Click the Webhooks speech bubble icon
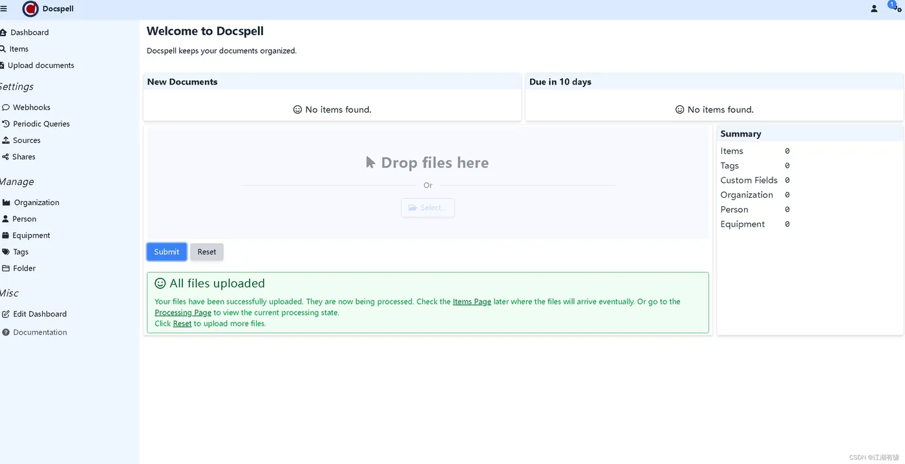 click(6, 107)
